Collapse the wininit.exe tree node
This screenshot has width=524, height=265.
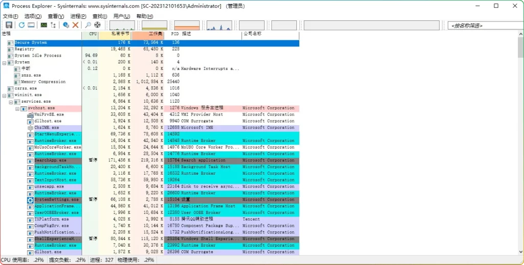point(4,95)
